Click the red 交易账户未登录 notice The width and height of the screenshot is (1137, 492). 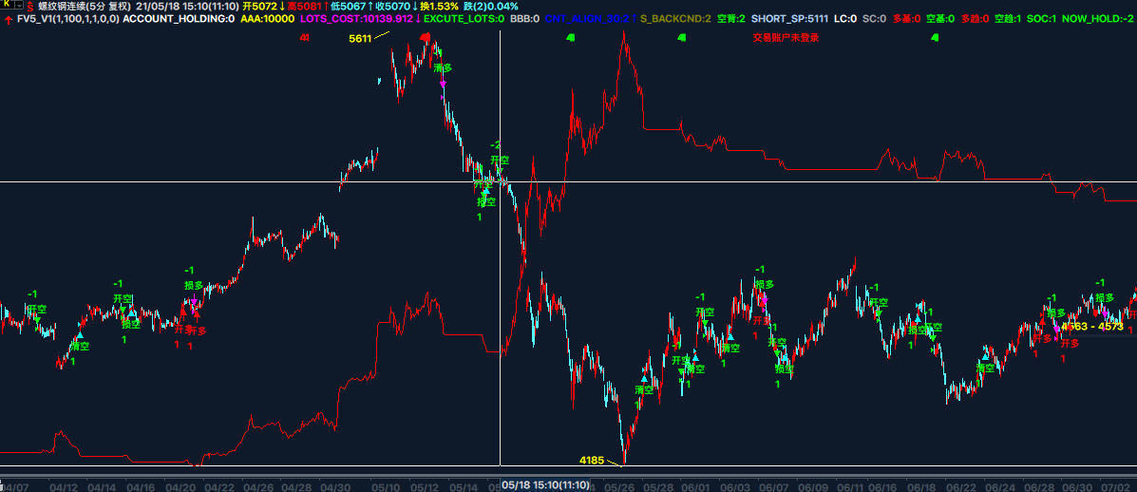coord(786,38)
